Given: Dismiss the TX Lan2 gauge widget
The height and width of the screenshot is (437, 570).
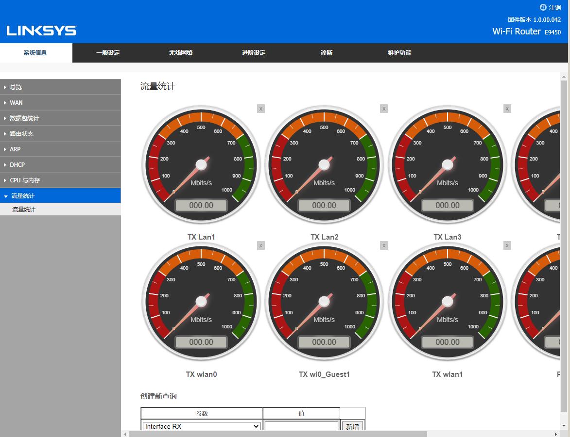Looking at the screenshot, I should (383, 109).
